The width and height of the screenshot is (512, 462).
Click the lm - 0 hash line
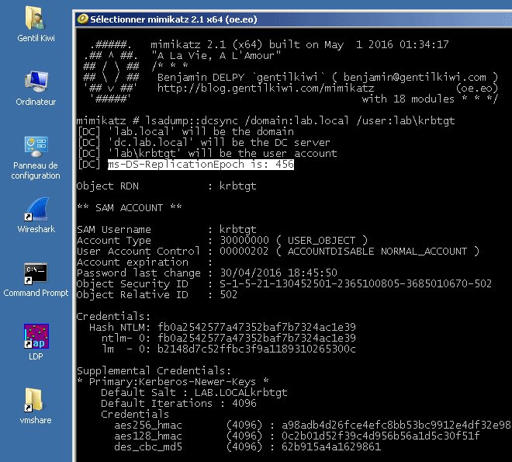(x=228, y=349)
